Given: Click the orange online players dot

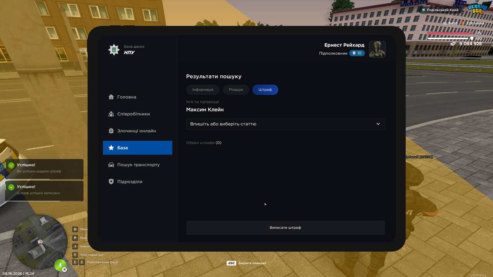Looking at the screenshot, I should point(463,23).
